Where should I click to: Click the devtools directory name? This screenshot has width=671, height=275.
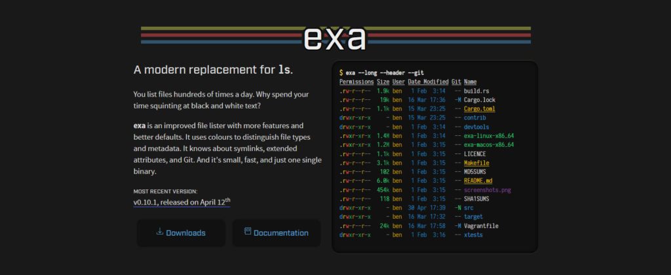pos(476,127)
